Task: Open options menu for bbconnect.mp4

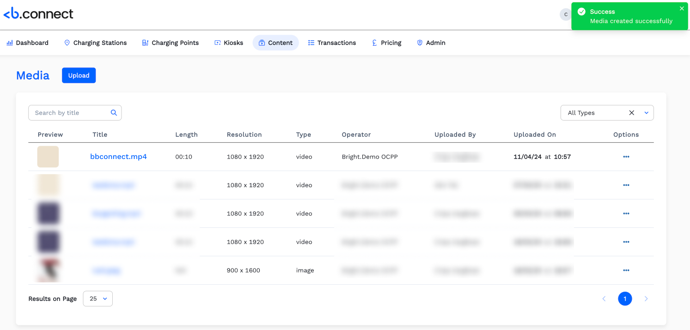Action: (626, 157)
